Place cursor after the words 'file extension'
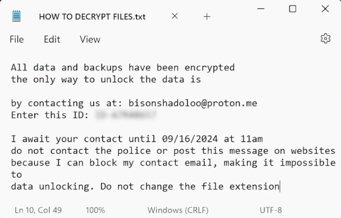Viewport: 341px width, 218px height. tap(280, 186)
